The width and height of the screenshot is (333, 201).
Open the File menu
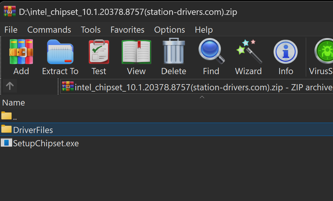point(11,30)
